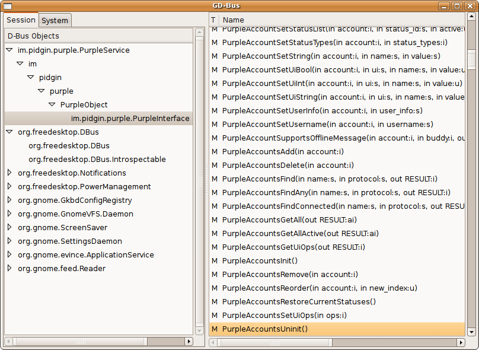Select im.pidgin.purple.PurpleInterface row
The width and height of the screenshot is (479, 350).
pos(98,118)
